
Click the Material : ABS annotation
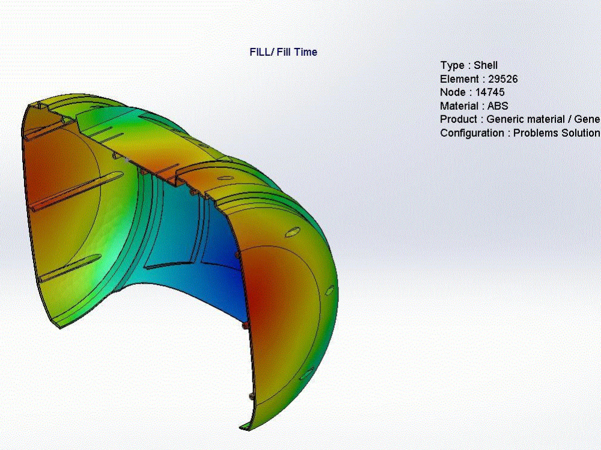[x=474, y=106]
